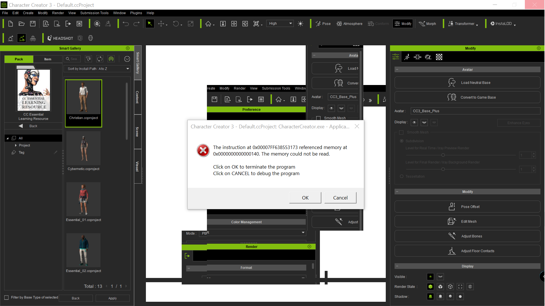Image resolution: width=545 pixels, height=306 pixels.
Task: Click the Home camera view icon
Action: click(208, 24)
